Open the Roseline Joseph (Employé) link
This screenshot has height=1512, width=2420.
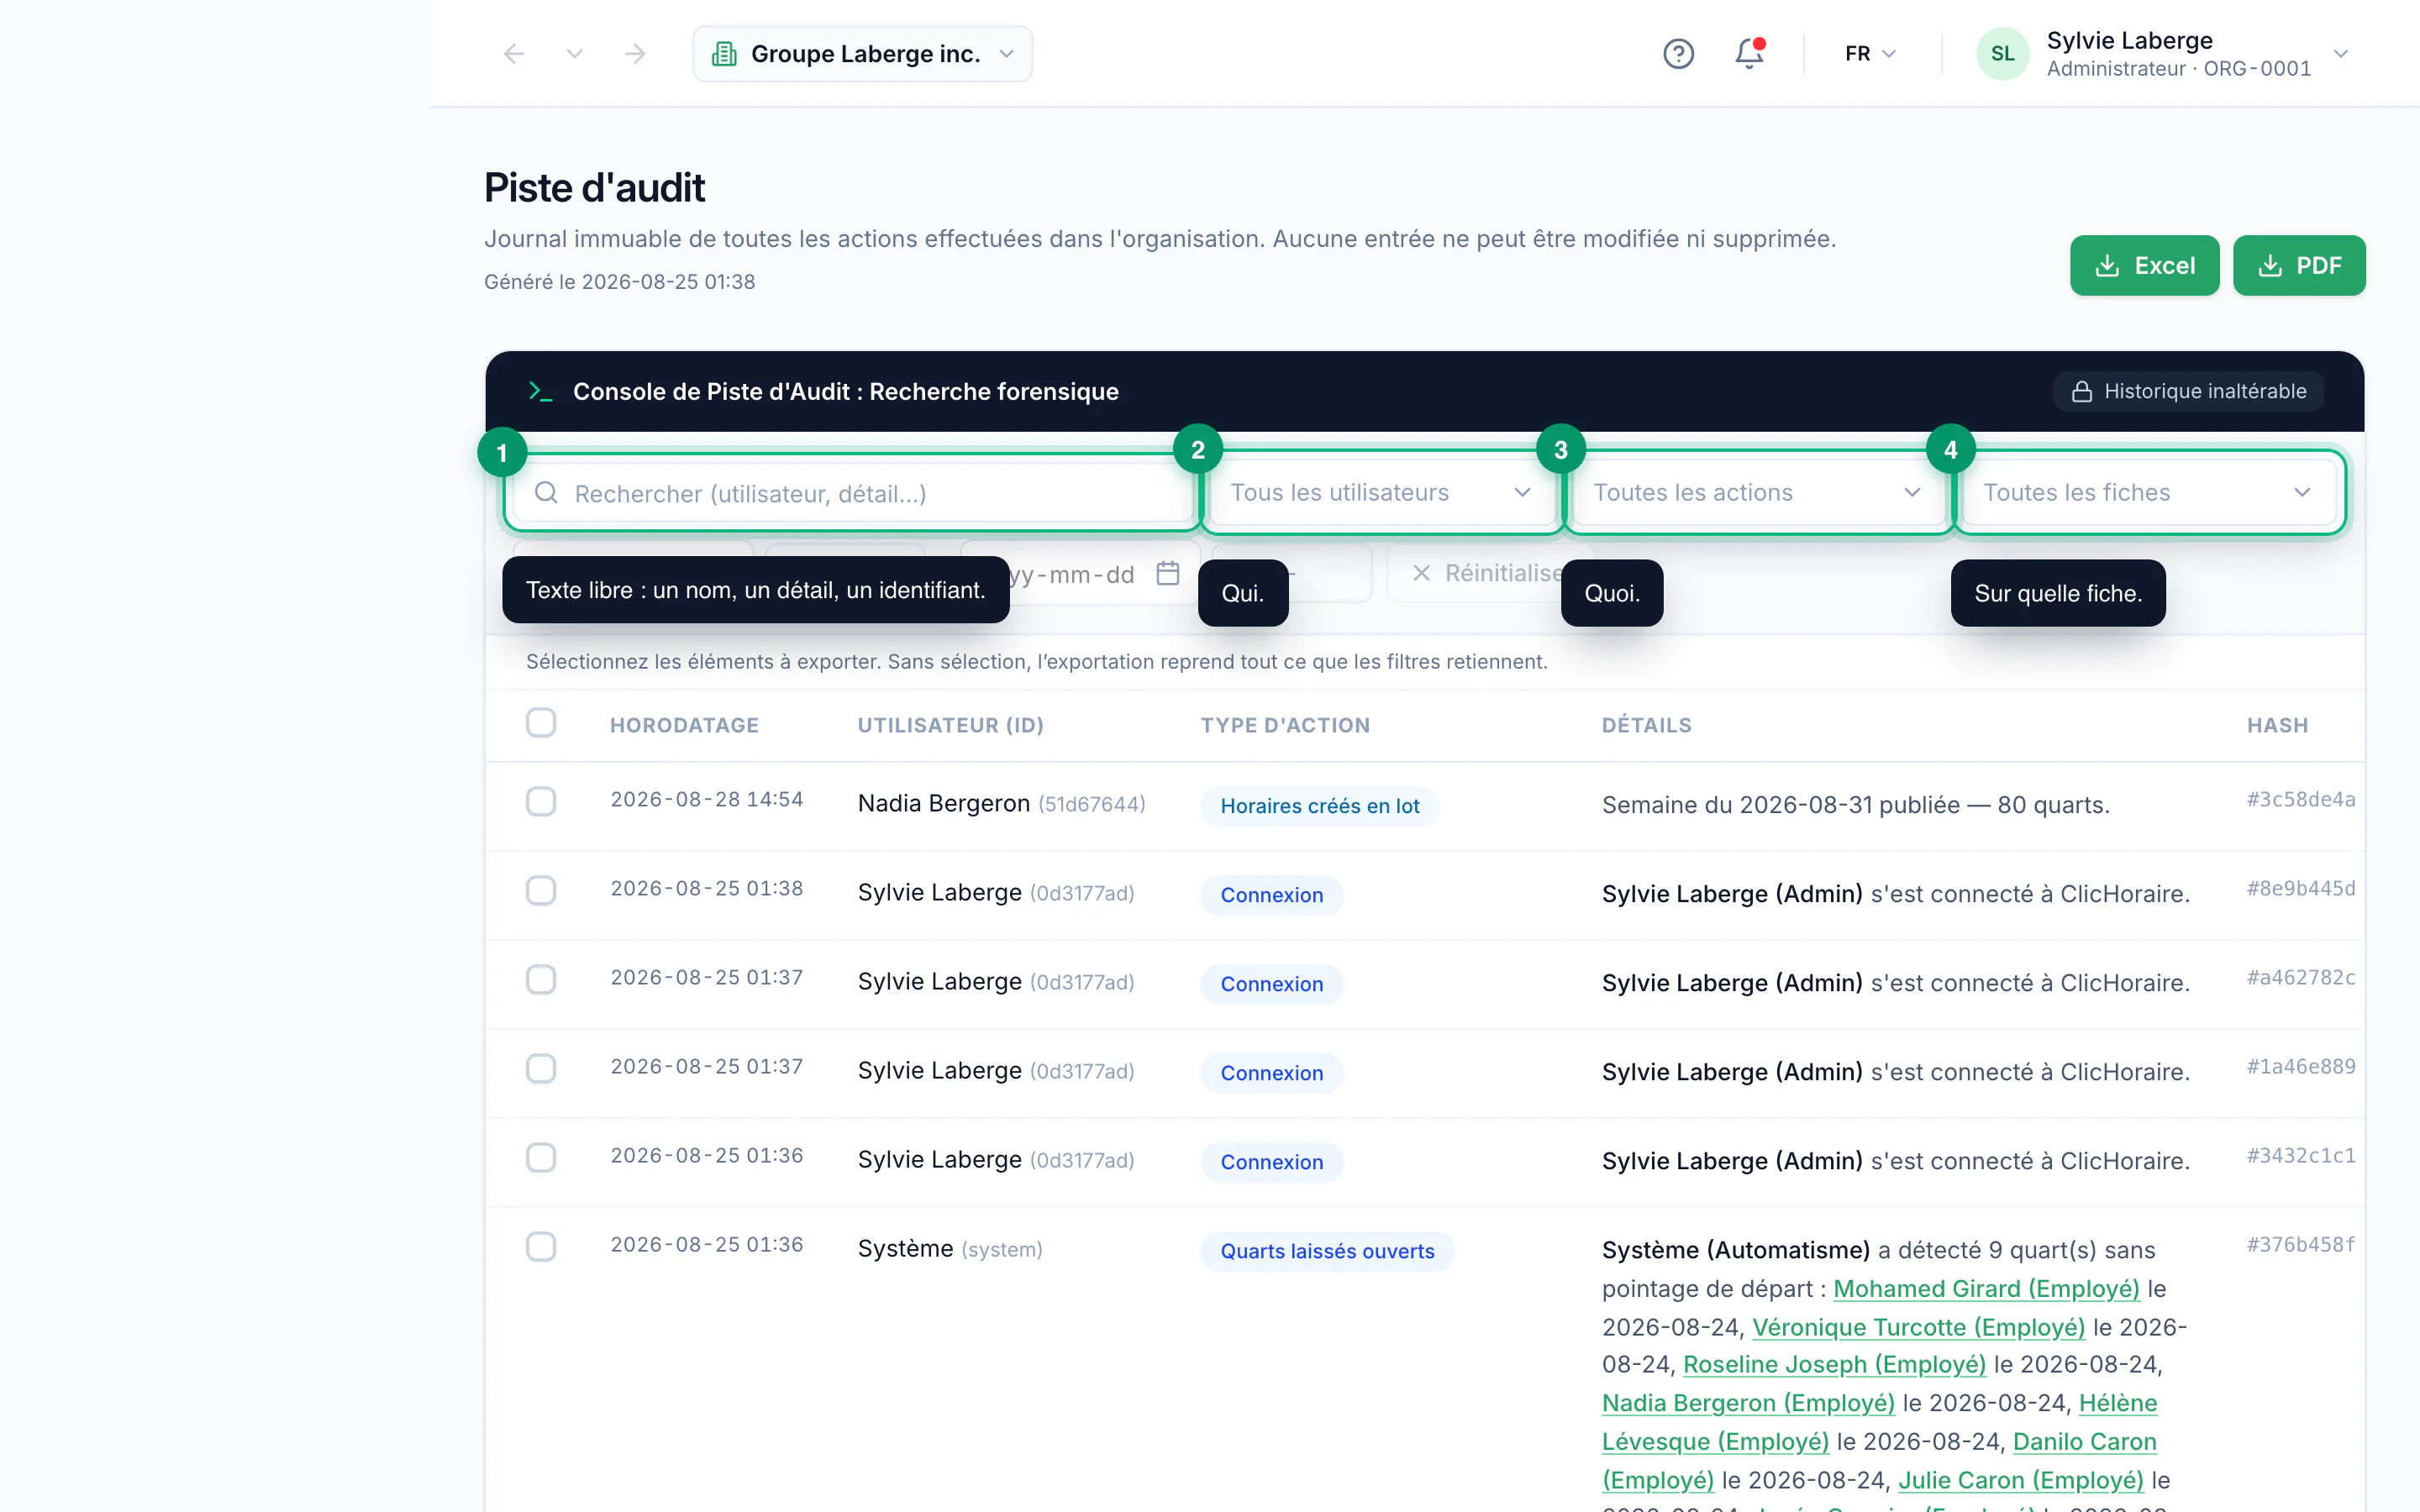[x=1834, y=1365]
